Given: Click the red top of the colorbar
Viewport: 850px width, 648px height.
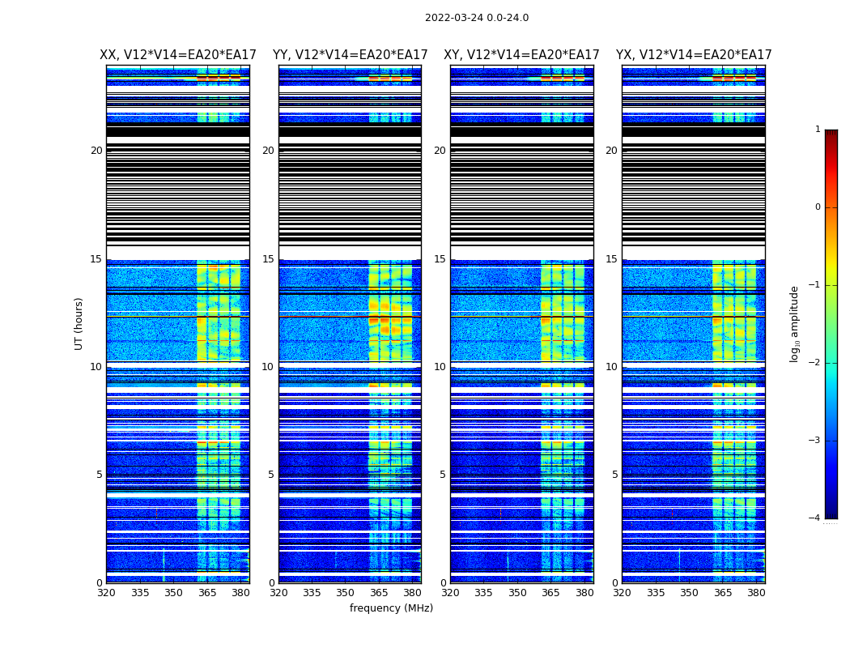Looking at the screenshot, I should tap(831, 134).
